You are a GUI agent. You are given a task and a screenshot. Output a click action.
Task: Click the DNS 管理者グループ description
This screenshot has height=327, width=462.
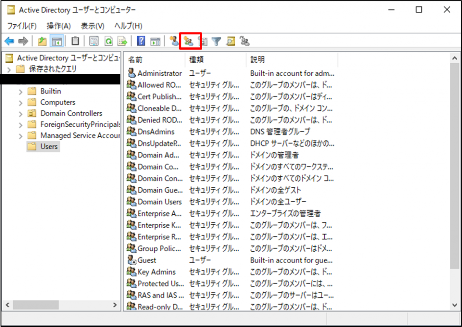280,131
